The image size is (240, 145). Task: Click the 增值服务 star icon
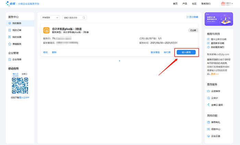pyautogui.click(x=10, y=44)
